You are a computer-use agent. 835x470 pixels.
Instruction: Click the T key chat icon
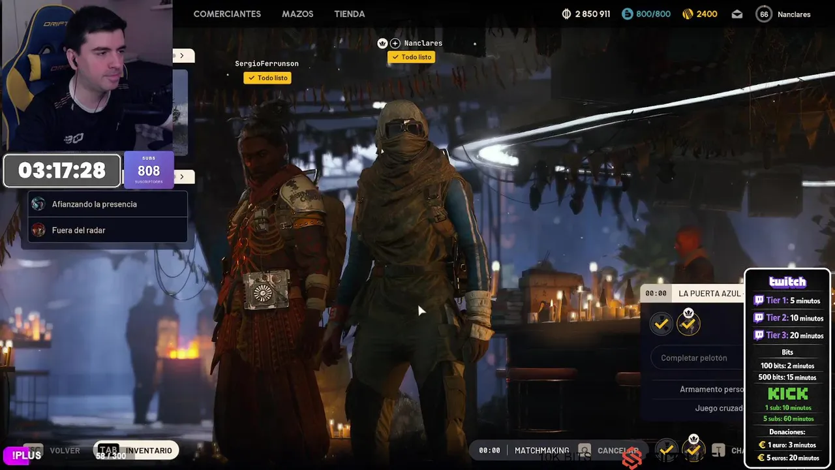[718, 450]
